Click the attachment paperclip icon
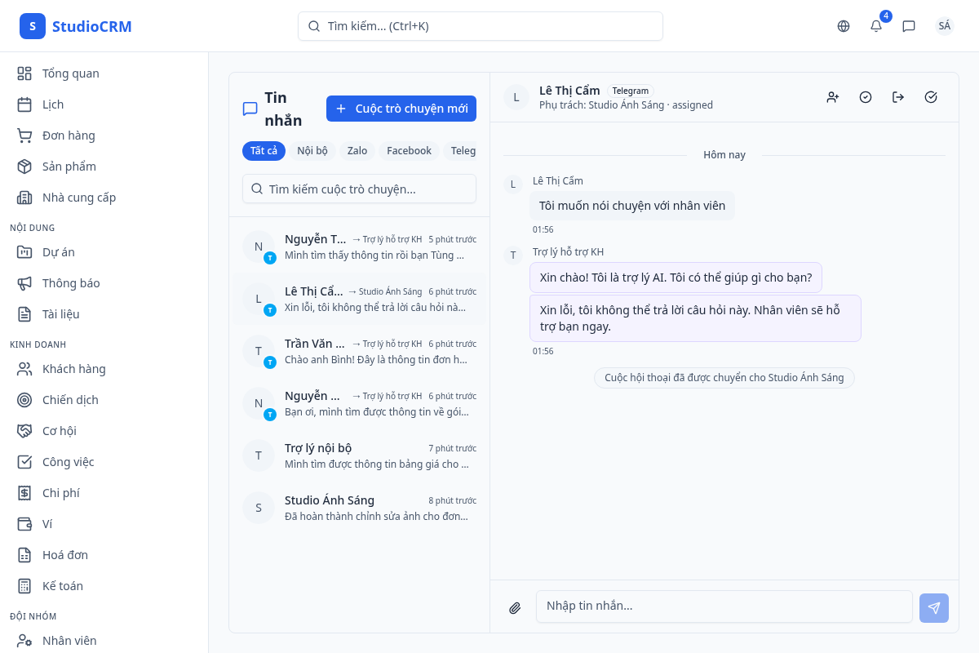 pos(515,607)
